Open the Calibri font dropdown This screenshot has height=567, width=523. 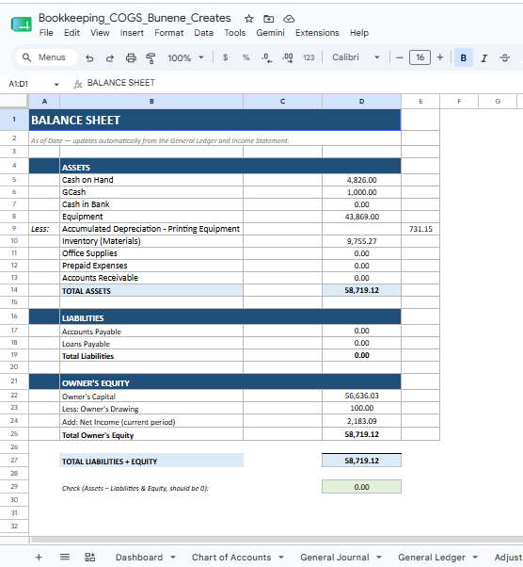(357, 57)
